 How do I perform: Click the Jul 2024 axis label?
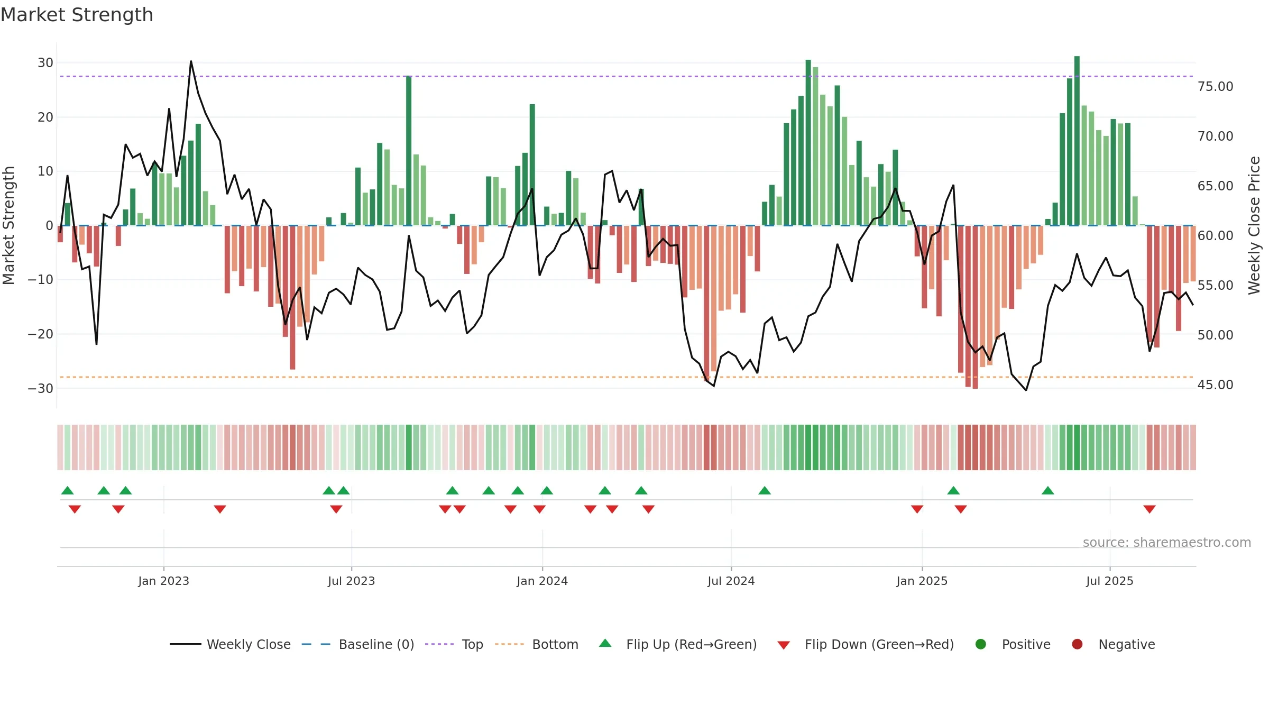(x=731, y=581)
